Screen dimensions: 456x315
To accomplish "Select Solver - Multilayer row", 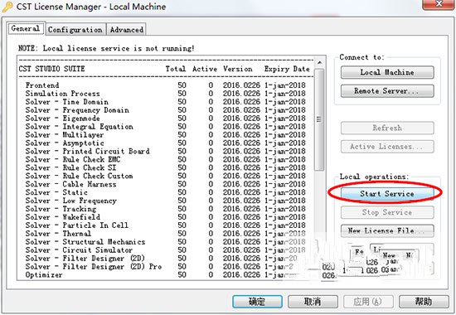I will (165, 134).
